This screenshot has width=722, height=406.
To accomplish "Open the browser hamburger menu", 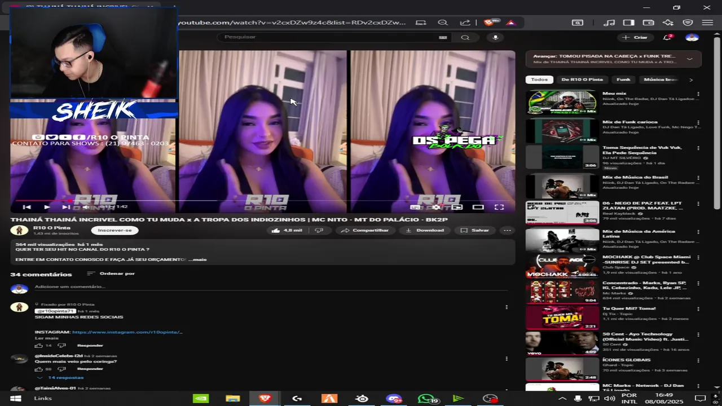I will [707, 23].
